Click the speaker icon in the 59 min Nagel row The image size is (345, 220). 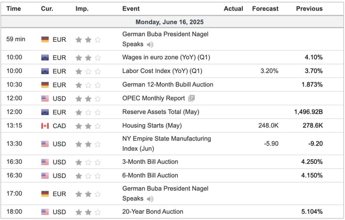[150, 45]
